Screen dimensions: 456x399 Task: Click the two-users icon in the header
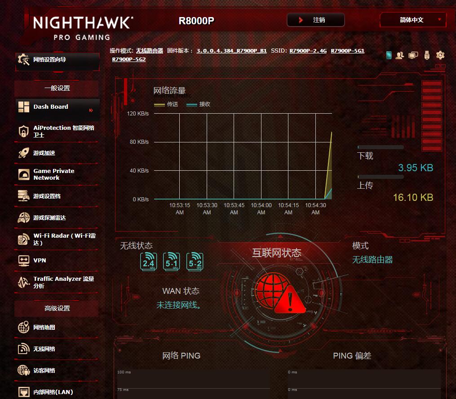tap(399, 55)
